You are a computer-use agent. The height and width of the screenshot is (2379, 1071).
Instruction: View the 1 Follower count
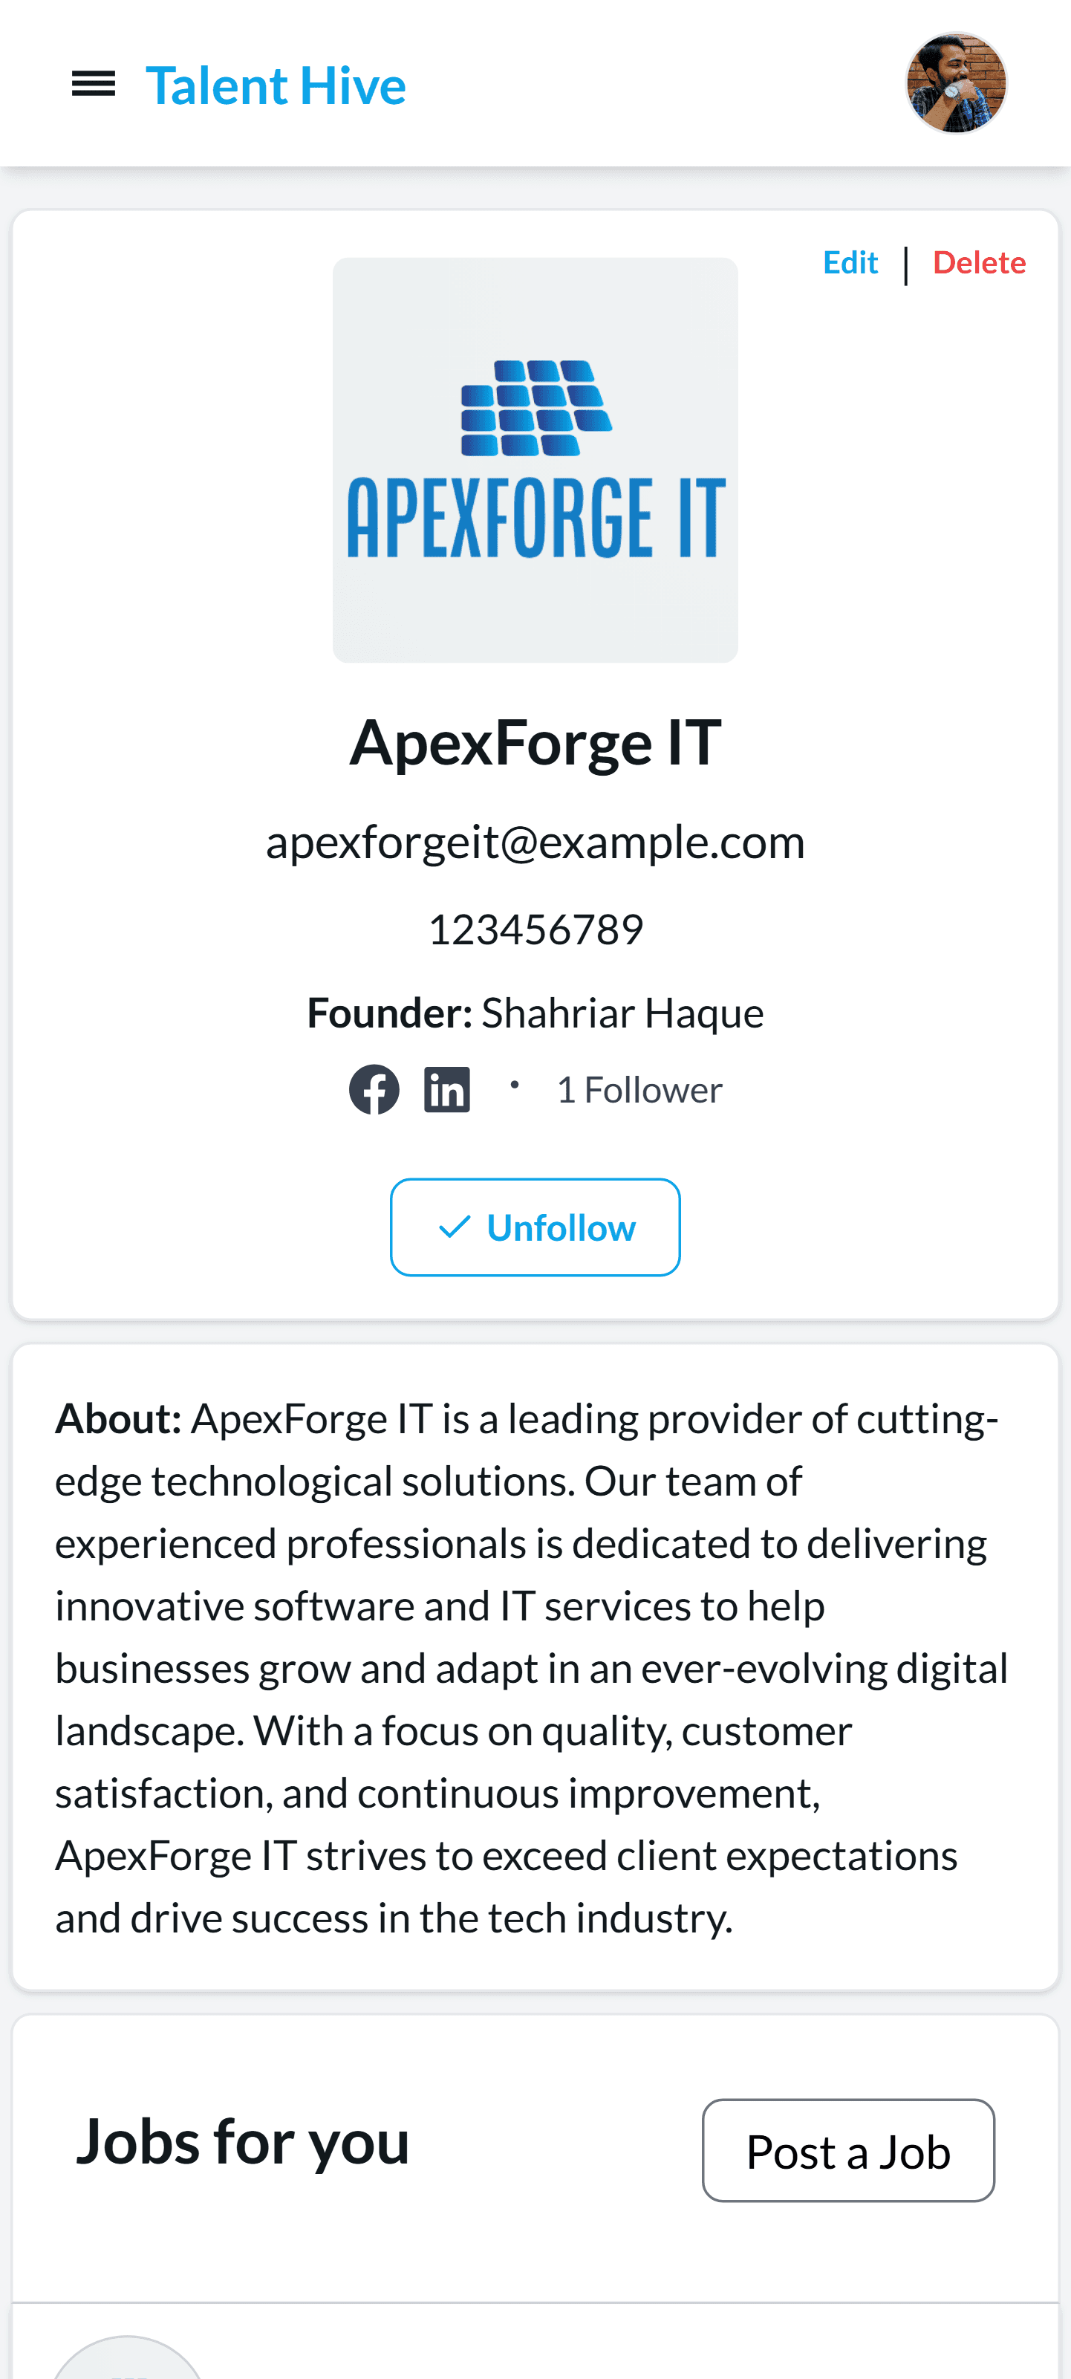pyautogui.click(x=639, y=1091)
